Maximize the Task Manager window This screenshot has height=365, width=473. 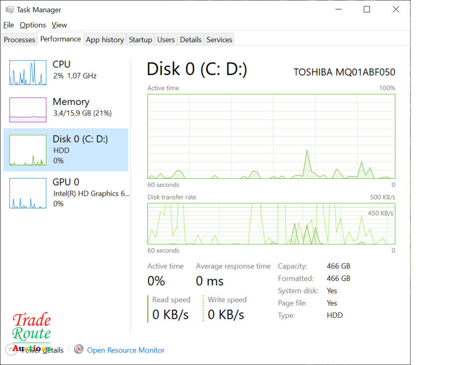[x=367, y=9]
